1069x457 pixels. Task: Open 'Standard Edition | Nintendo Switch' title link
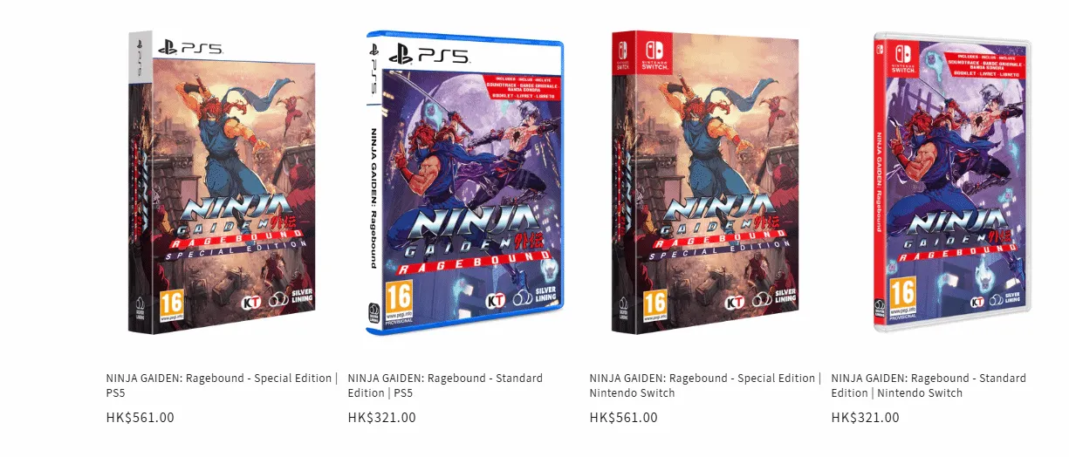click(929, 385)
